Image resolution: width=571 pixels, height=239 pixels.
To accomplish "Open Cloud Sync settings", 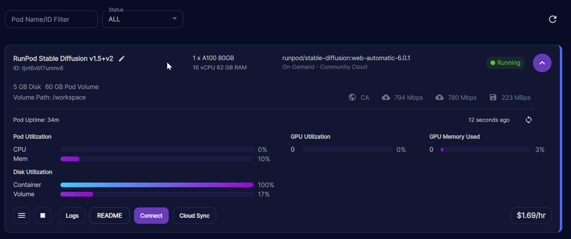I will [194, 215].
